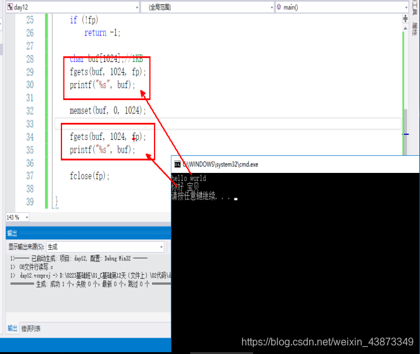The image size is (420, 354).
Task: Click line number 27 in the margin
Action: (x=30, y=46)
